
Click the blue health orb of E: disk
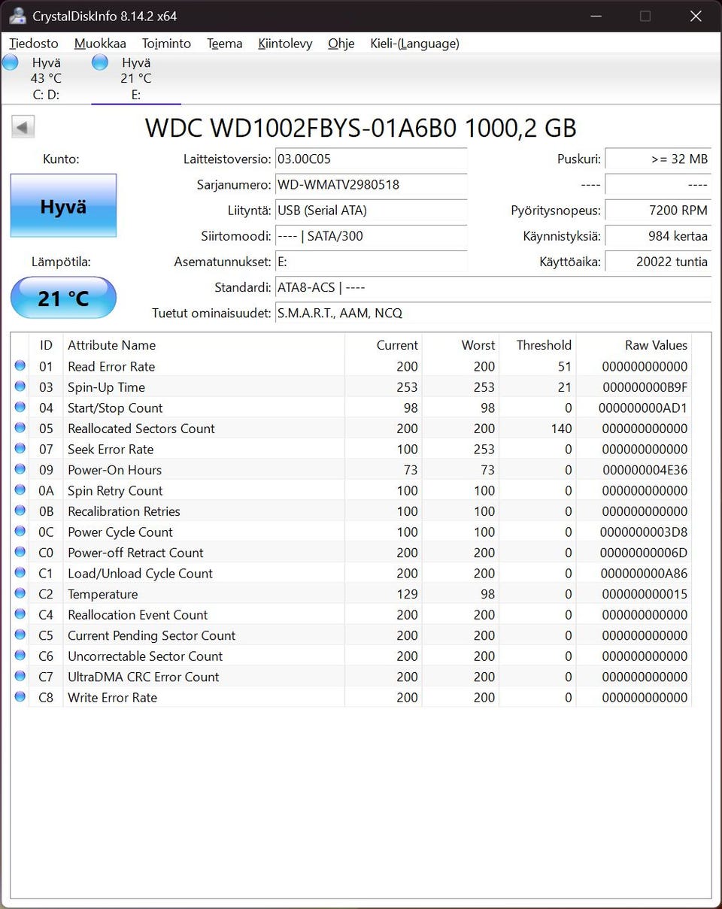[x=100, y=62]
